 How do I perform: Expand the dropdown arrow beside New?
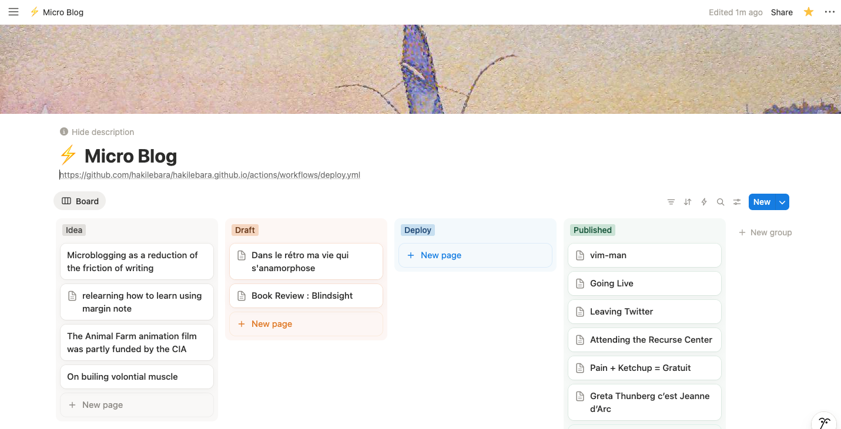pos(782,202)
